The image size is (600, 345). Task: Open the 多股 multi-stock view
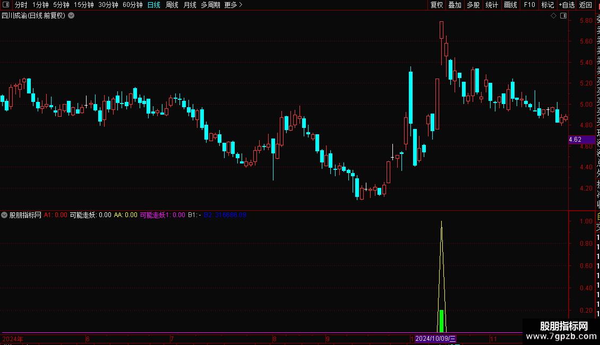point(473,5)
